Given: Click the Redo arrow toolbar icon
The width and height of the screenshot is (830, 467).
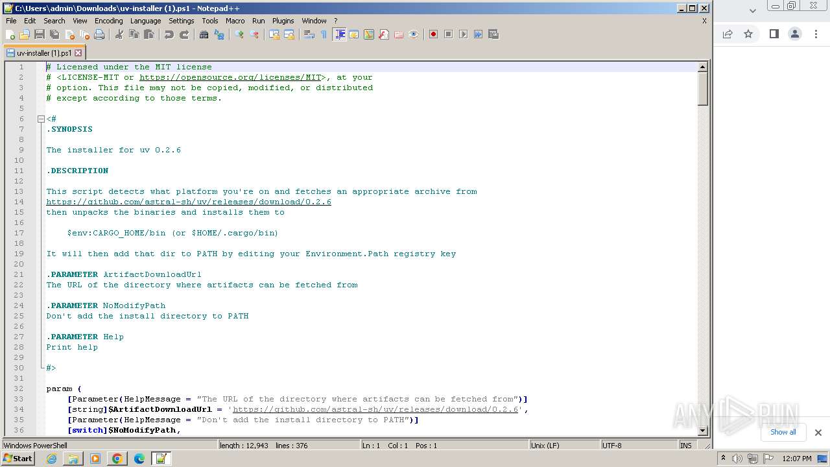Looking at the screenshot, I should click(x=184, y=34).
